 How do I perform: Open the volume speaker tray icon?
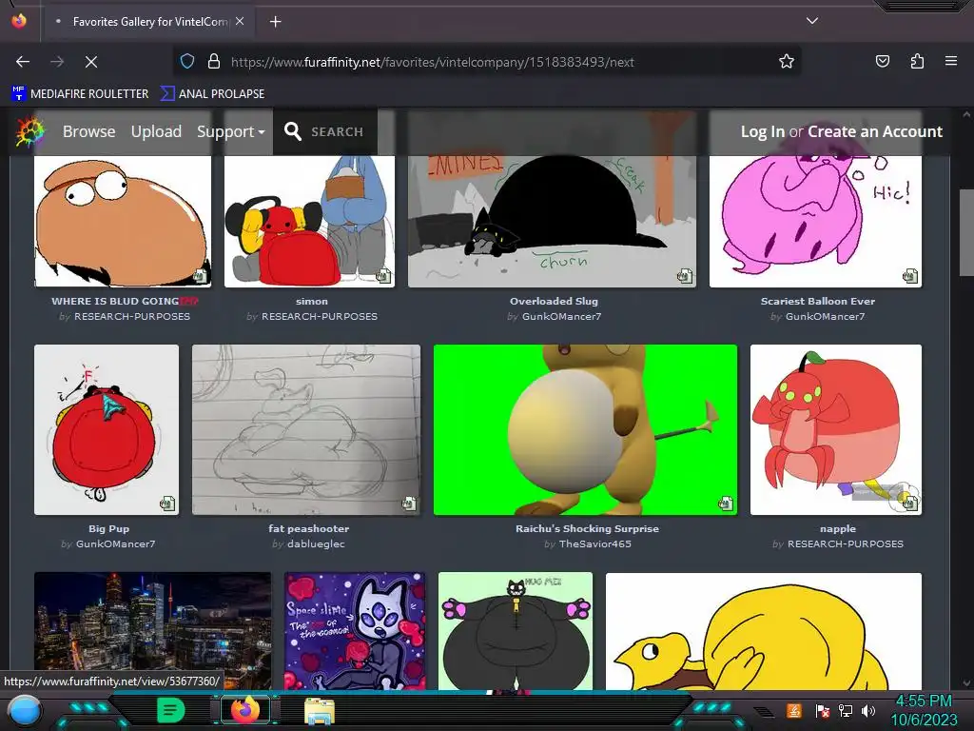tap(868, 710)
